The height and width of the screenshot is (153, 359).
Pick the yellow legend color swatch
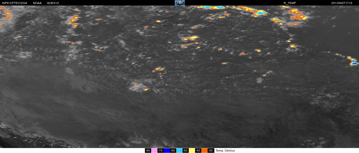click(192, 151)
